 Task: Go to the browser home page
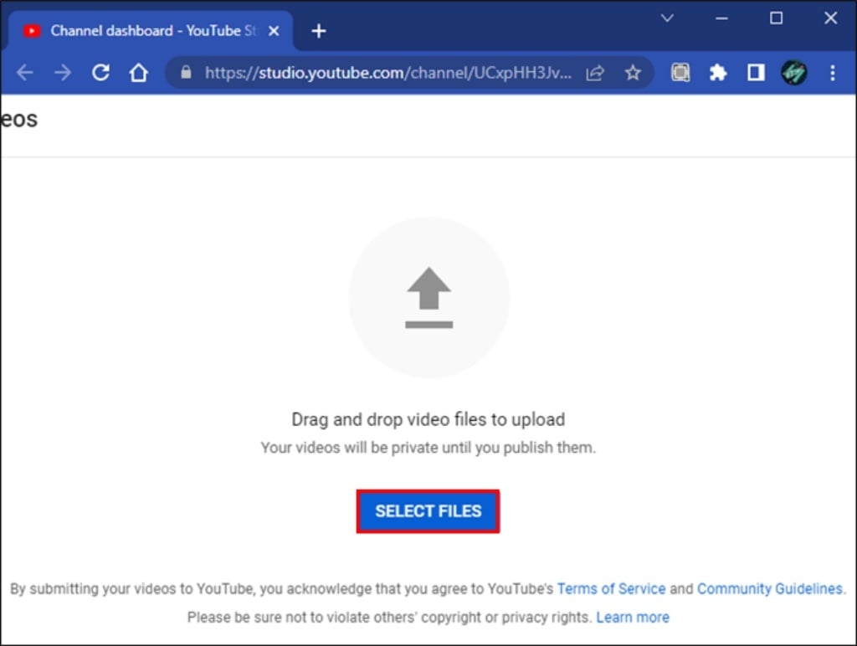pyautogui.click(x=138, y=73)
